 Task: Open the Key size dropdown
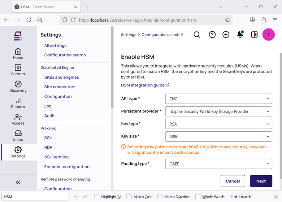(219, 136)
